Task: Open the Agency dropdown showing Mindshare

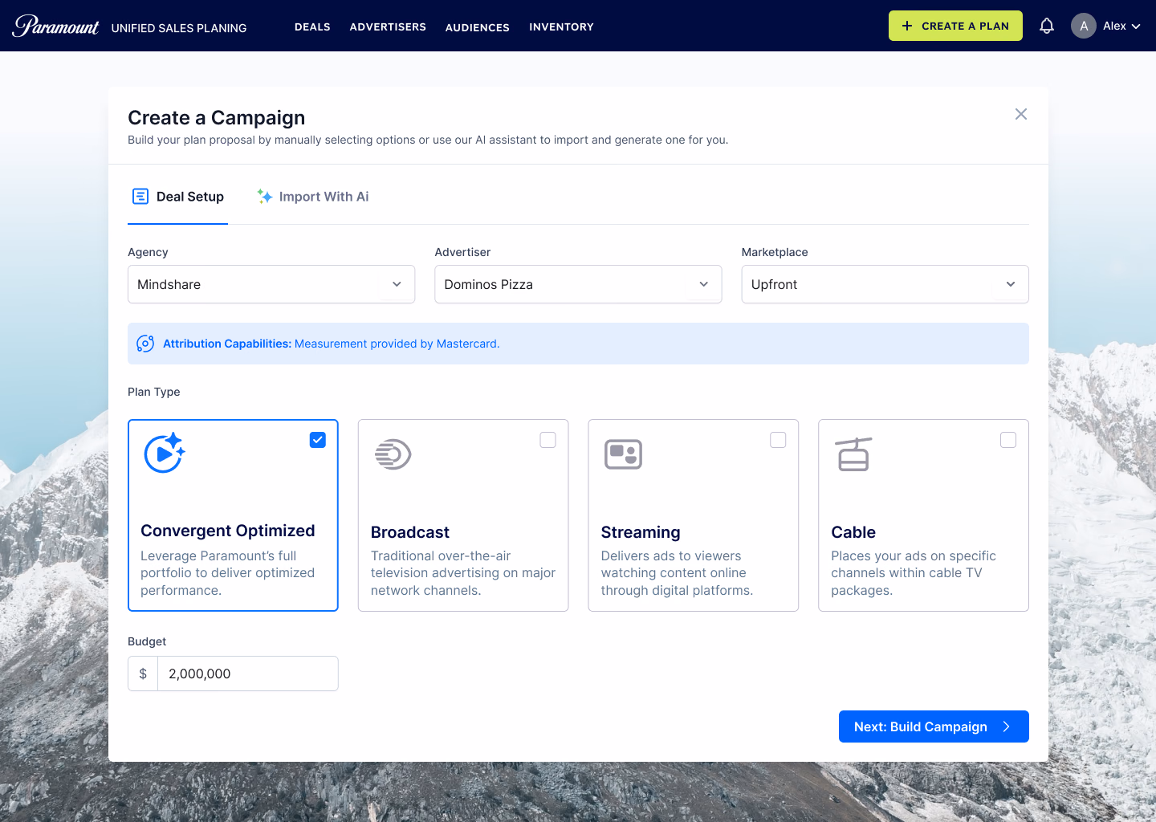Action: tap(271, 284)
